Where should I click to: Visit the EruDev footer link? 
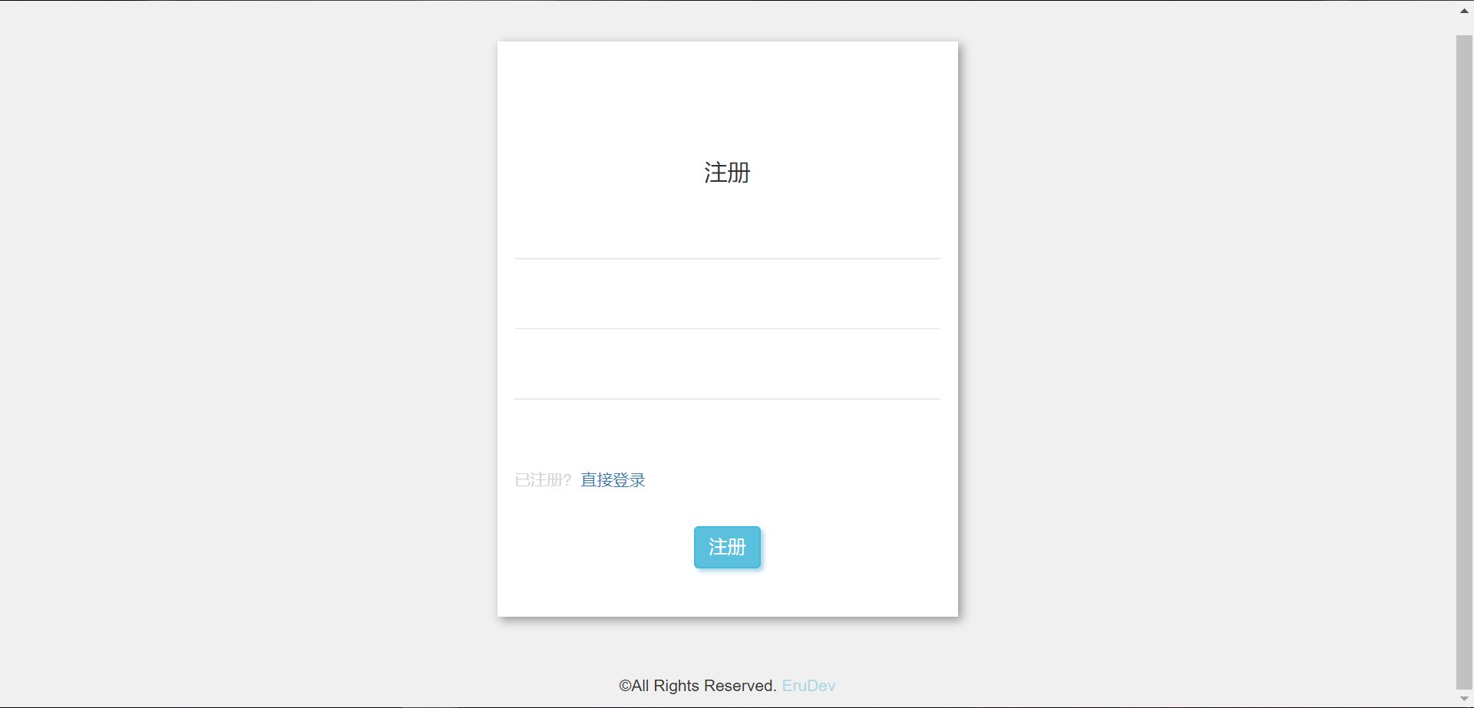[808, 686]
